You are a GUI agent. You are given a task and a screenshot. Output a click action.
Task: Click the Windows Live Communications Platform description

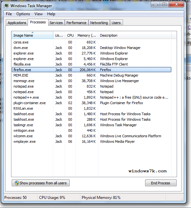(x=130, y=136)
